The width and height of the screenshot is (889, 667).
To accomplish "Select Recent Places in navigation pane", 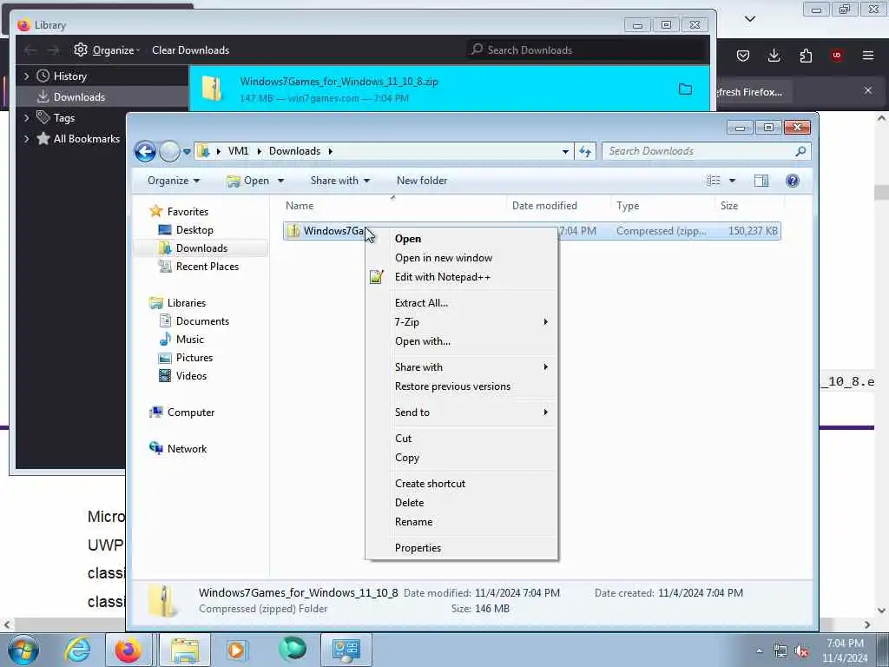I will point(199,266).
